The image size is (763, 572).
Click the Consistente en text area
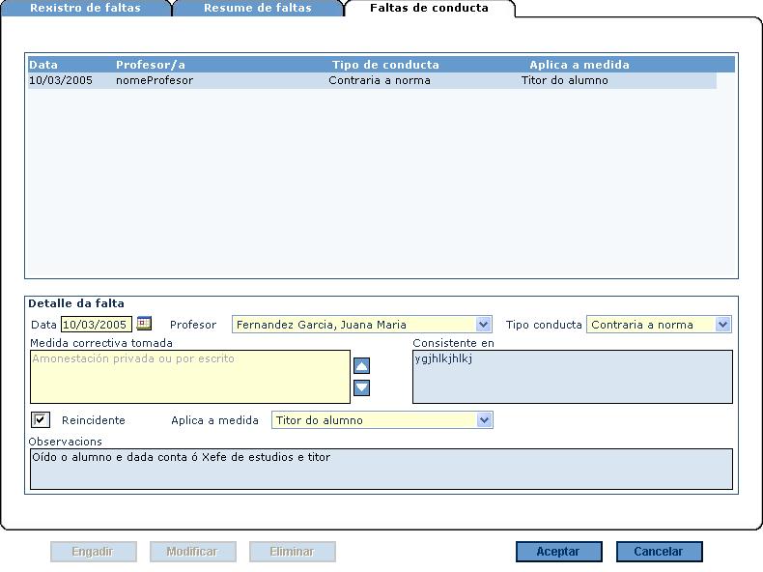[x=572, y=377]
